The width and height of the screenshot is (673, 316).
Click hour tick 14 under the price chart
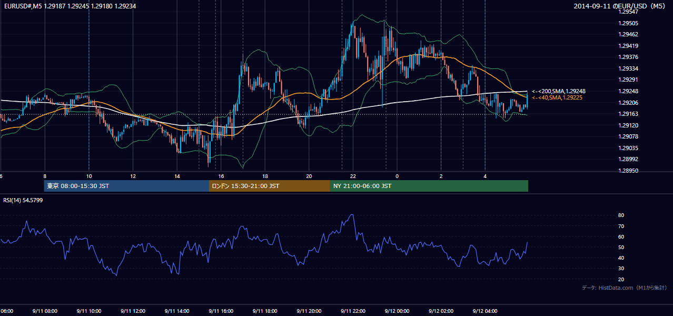pyautogui.click(x=177, y=176)
